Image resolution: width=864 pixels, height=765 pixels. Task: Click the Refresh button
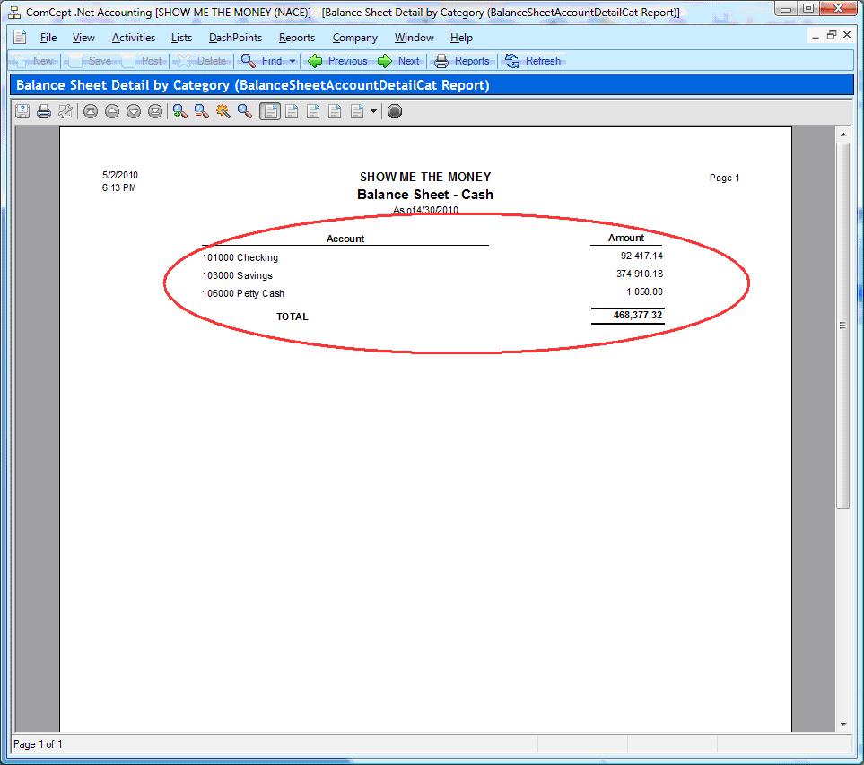click(x=533, y=61)
